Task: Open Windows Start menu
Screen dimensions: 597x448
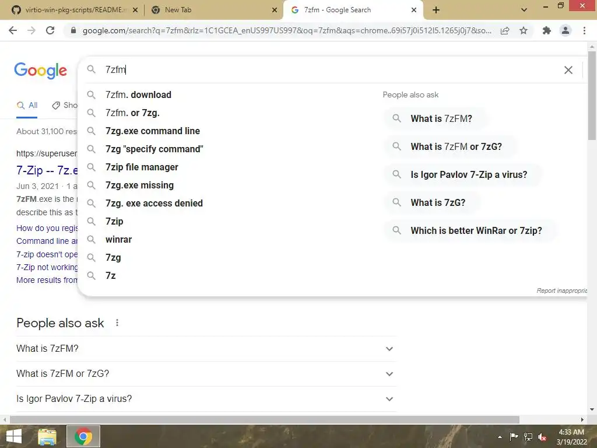Action: 14,436
